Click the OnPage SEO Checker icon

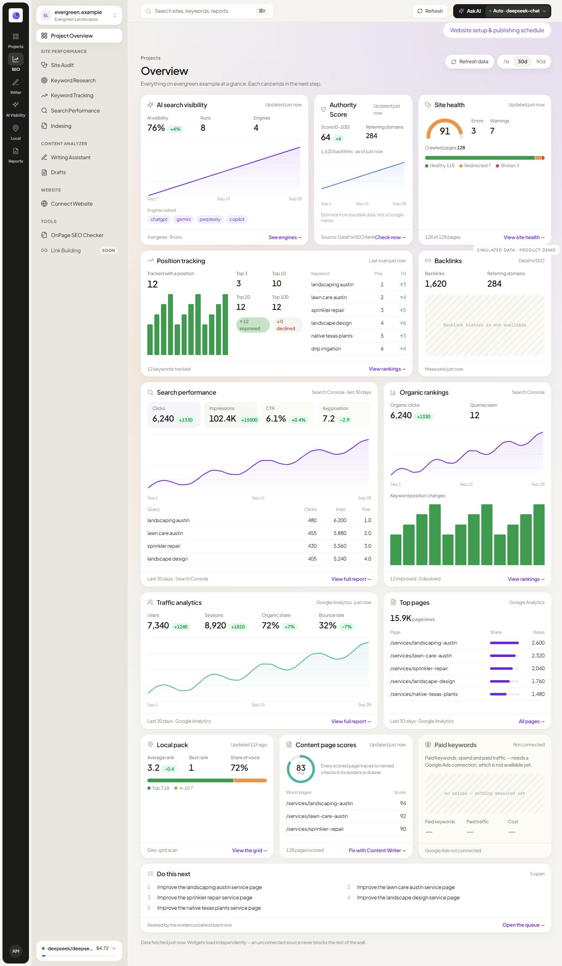44,235
